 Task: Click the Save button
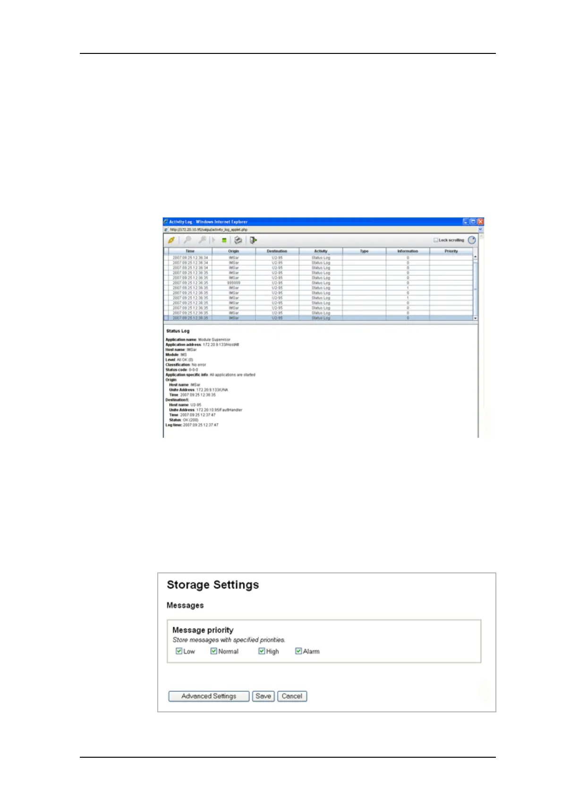(263, 696)
